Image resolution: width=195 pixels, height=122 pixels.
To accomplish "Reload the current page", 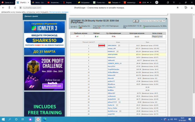I will [15, 8].
